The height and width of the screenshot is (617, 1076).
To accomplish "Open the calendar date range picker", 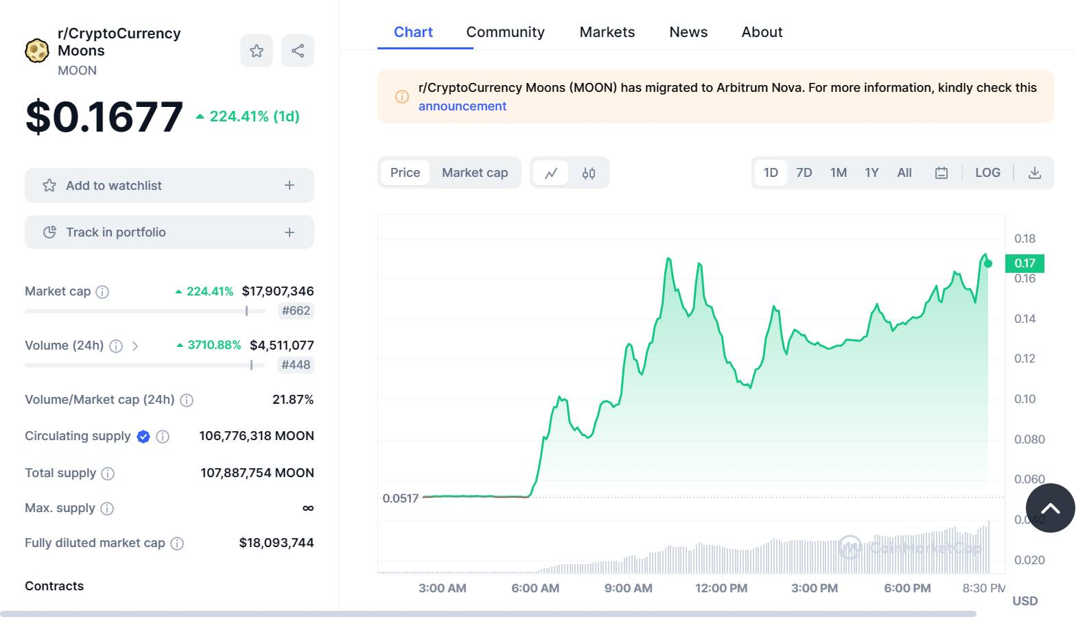I will (941, 173).
